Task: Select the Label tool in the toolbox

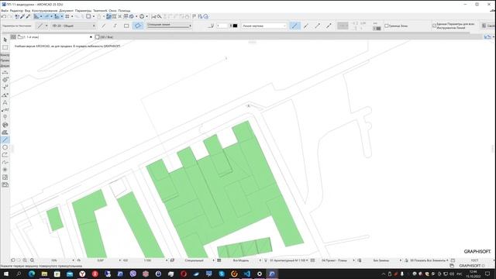Action: coord(5,110)
